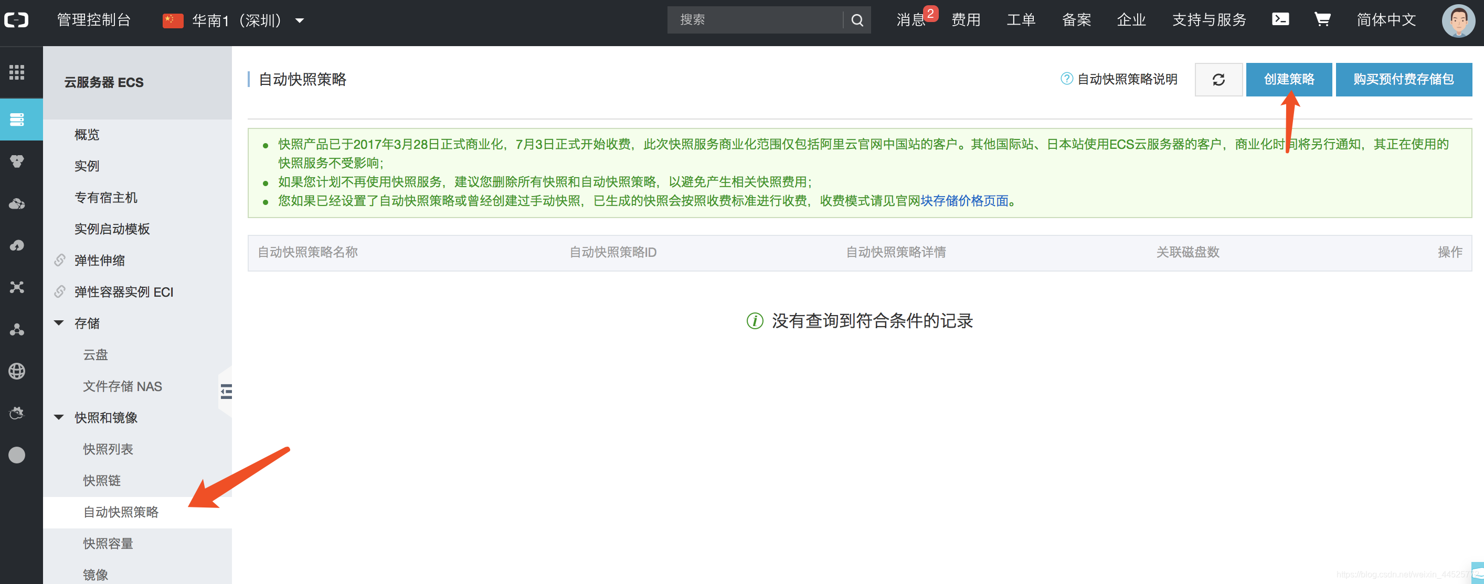Image resolution: width=1484 pixels, height=584 pixels.
Task: Click the China flag region icon
Action: (173, 21)
